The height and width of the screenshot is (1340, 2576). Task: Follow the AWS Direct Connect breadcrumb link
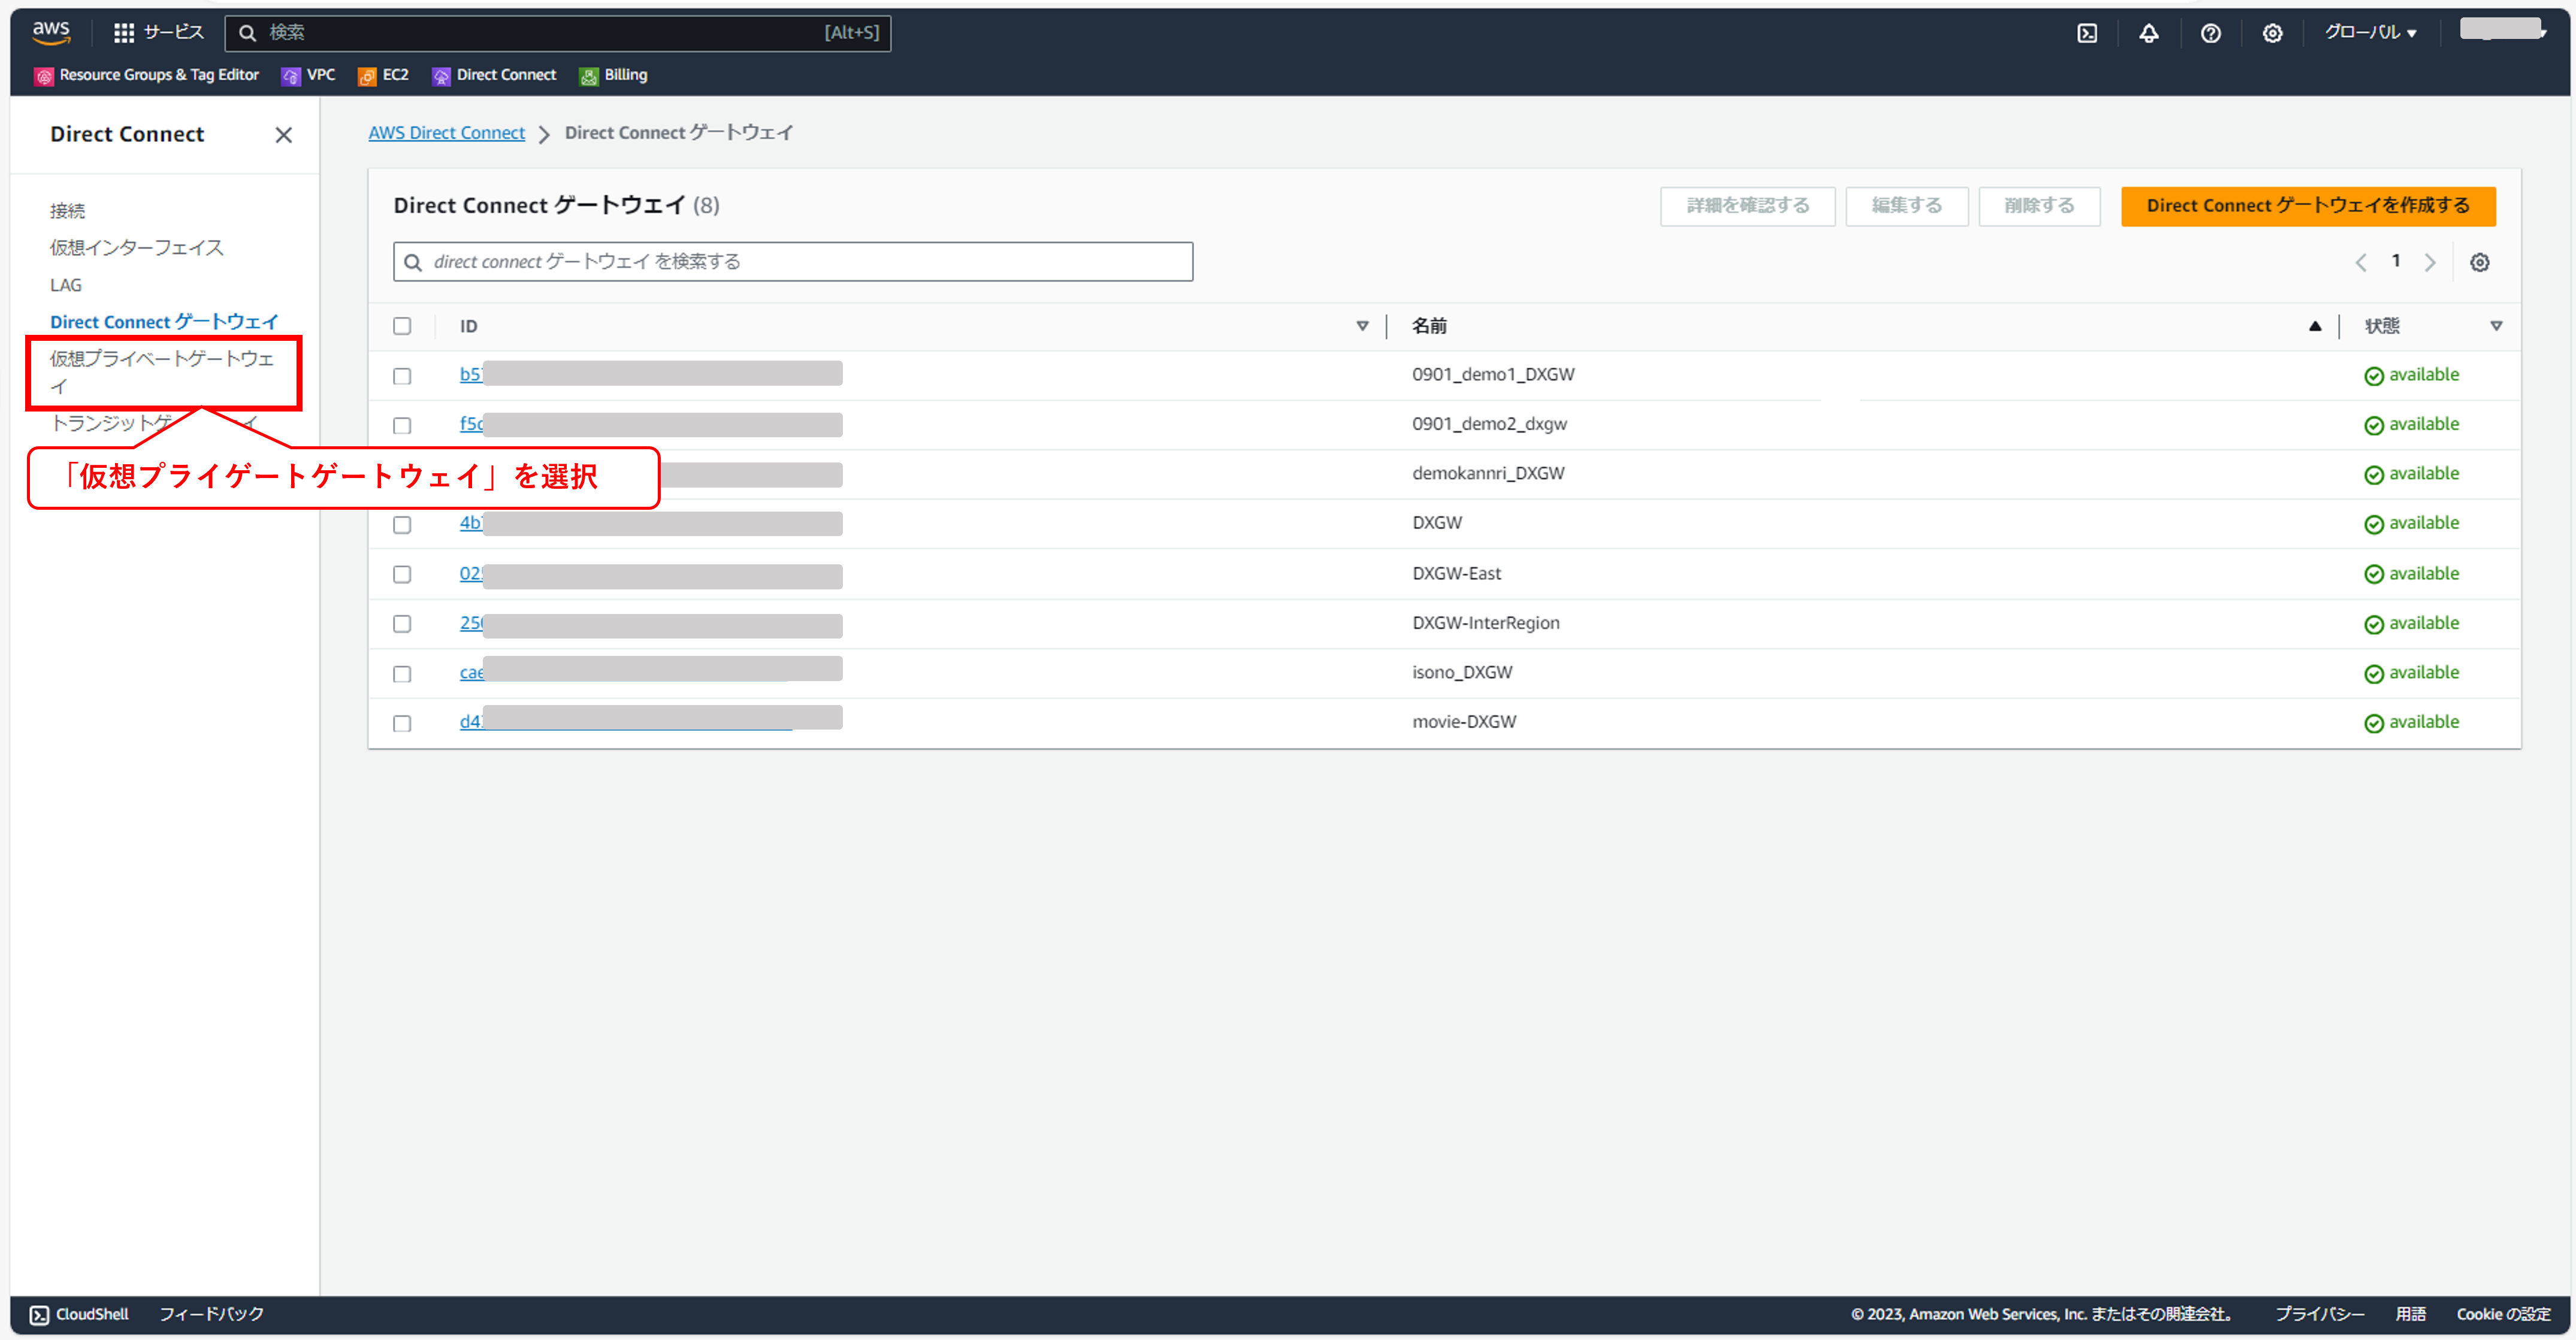[x=446, y=133]
